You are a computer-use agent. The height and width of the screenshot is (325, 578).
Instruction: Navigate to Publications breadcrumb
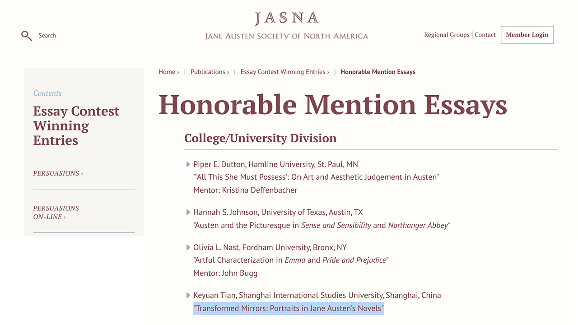pyautogui.click(x=208, y=72)
